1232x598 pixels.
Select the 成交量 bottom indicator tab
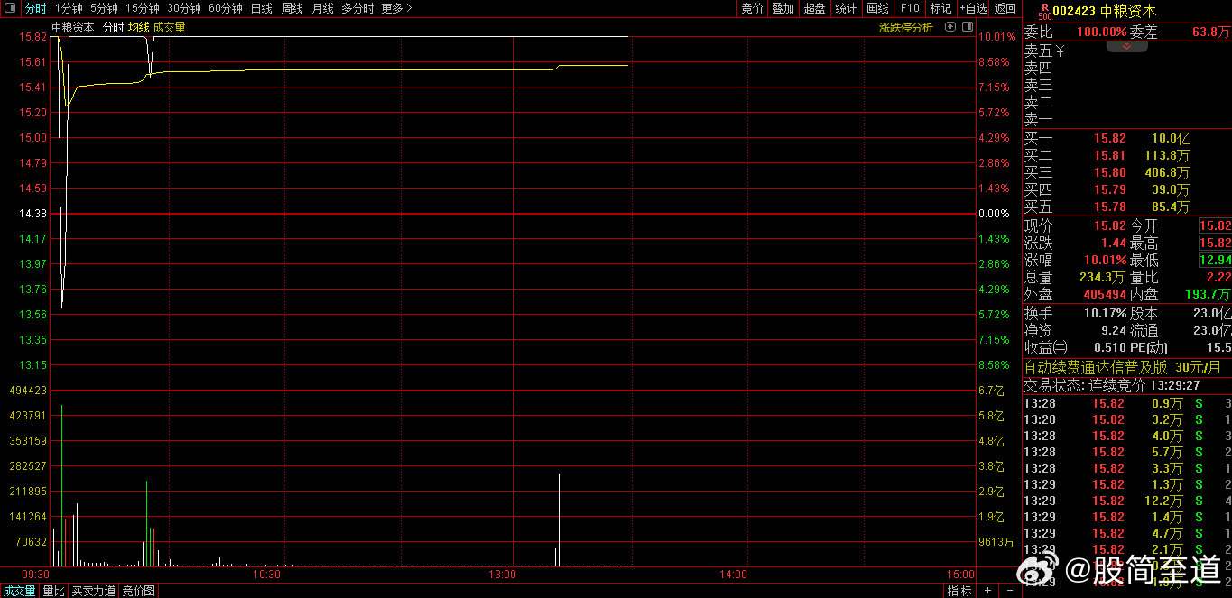click(19, 591)
